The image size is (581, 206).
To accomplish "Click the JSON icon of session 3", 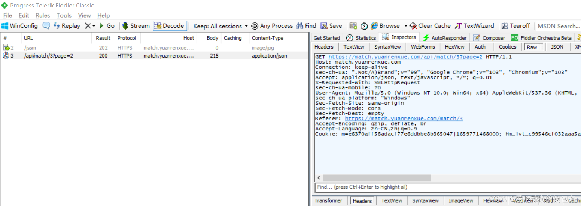I will (x=6, y=56).
